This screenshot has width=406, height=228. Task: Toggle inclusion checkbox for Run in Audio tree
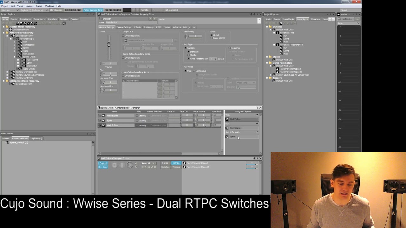18,42
